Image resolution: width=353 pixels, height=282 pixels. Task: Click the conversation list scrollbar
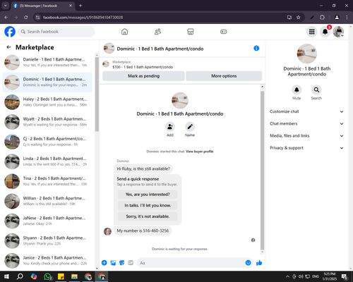[x=97, y=94]
